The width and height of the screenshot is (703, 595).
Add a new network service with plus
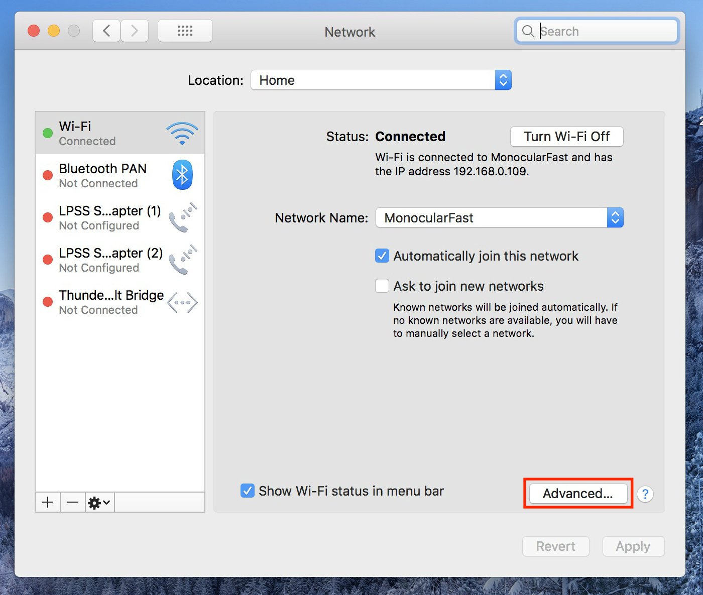[x=48, y=502]
